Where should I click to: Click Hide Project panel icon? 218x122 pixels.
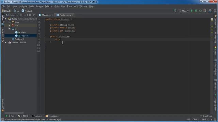point(34,15)
